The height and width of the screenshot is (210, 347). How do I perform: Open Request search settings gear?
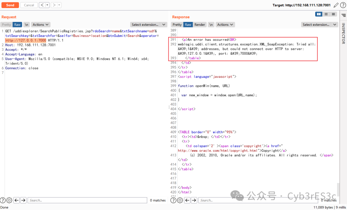click(x=9, y=200)
